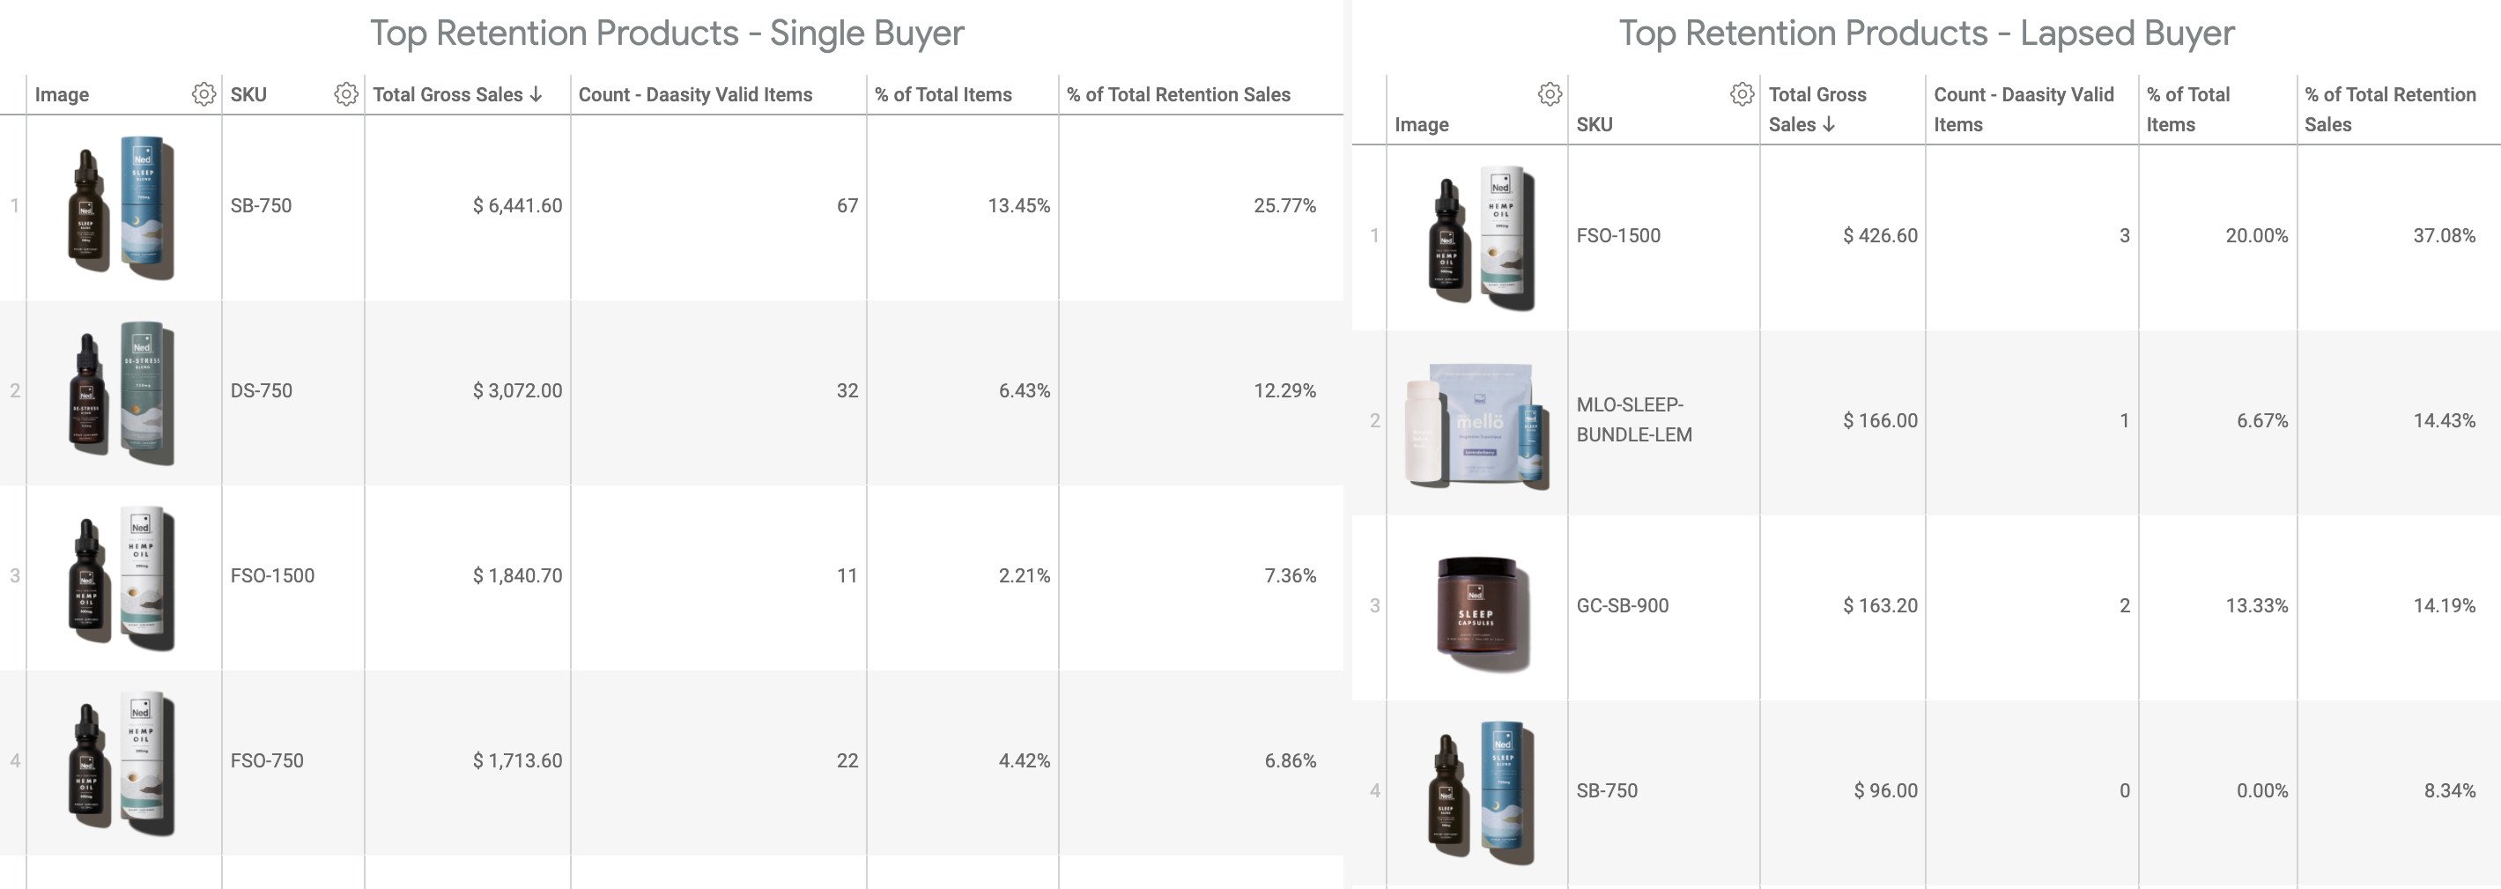The width and height of the screenshot is (2501, 889).
Task: Select the SB-750 product image in Single Buyer
Action: [122, 207]
